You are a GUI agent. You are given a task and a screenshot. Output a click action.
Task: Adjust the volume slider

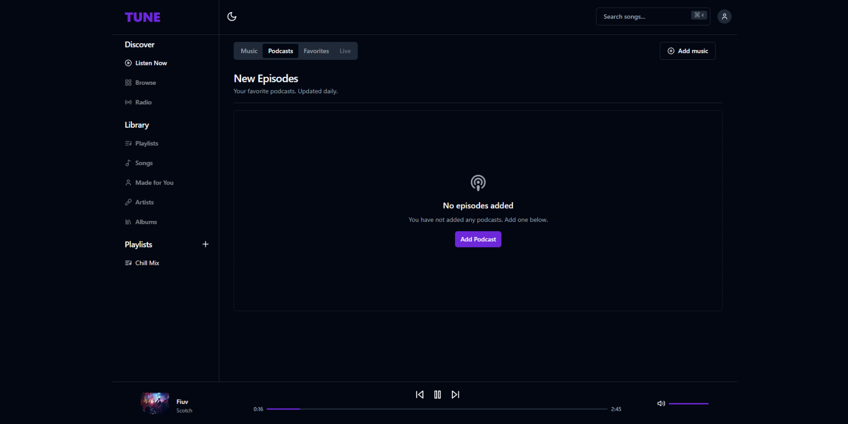coord(688,404)
